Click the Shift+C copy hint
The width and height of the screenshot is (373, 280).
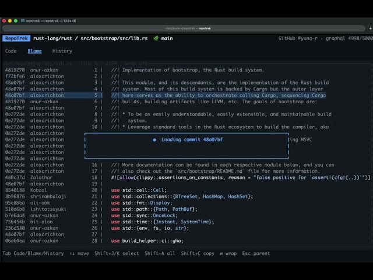click(198, 253)
